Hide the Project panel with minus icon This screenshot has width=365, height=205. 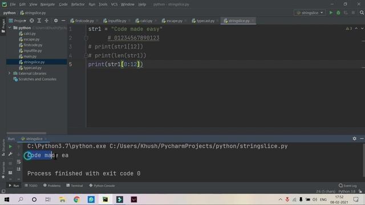[x=63, y=20]
